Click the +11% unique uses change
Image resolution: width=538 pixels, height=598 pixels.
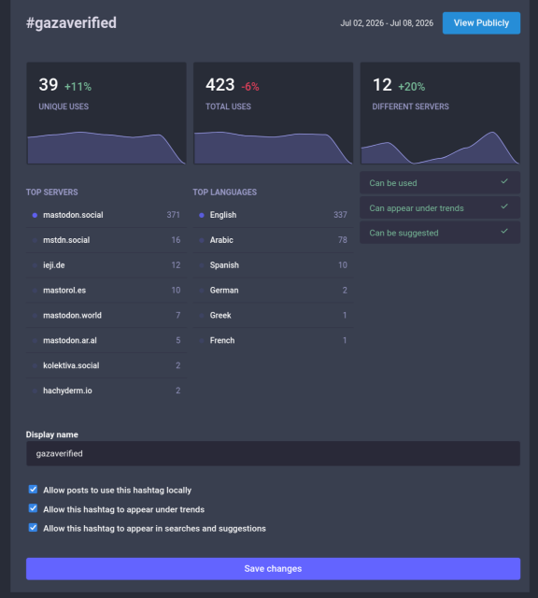point(78,87)
